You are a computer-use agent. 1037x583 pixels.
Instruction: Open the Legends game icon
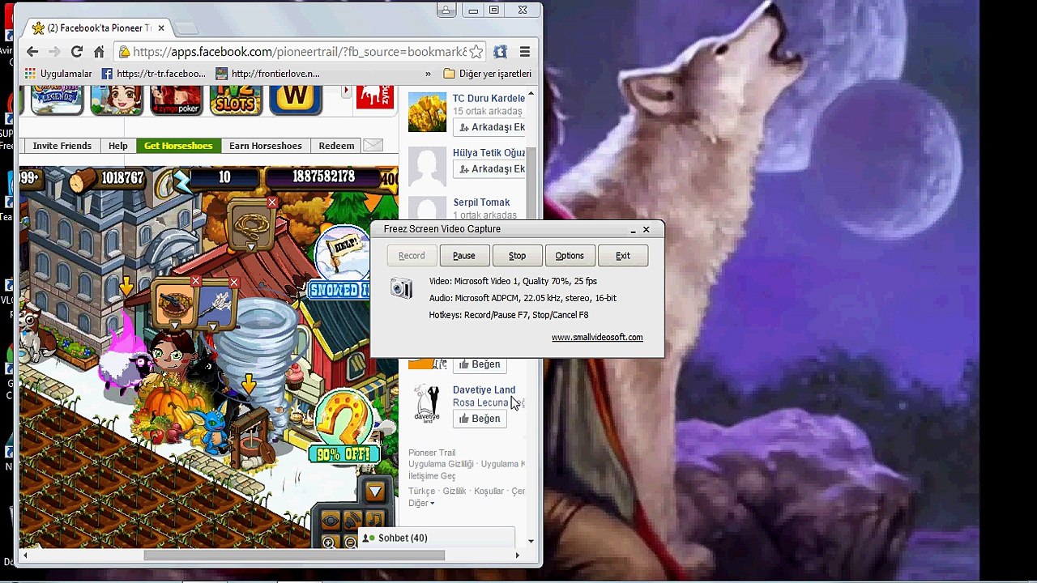coord(57,99)
